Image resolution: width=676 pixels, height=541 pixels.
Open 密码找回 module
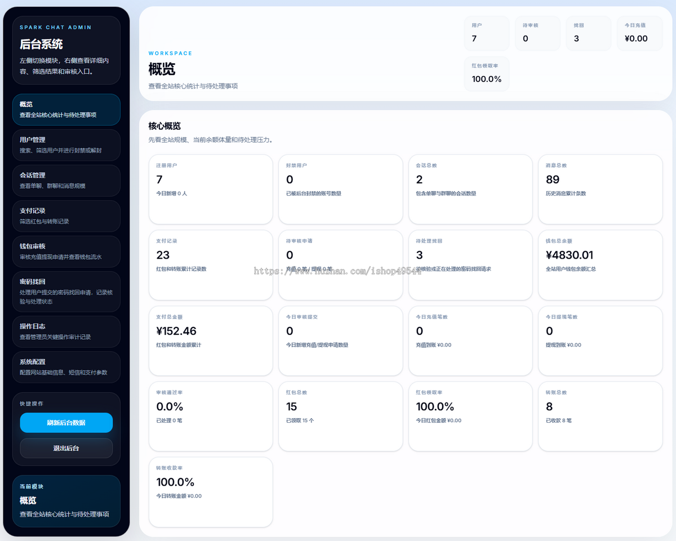(x=66, y=291)
